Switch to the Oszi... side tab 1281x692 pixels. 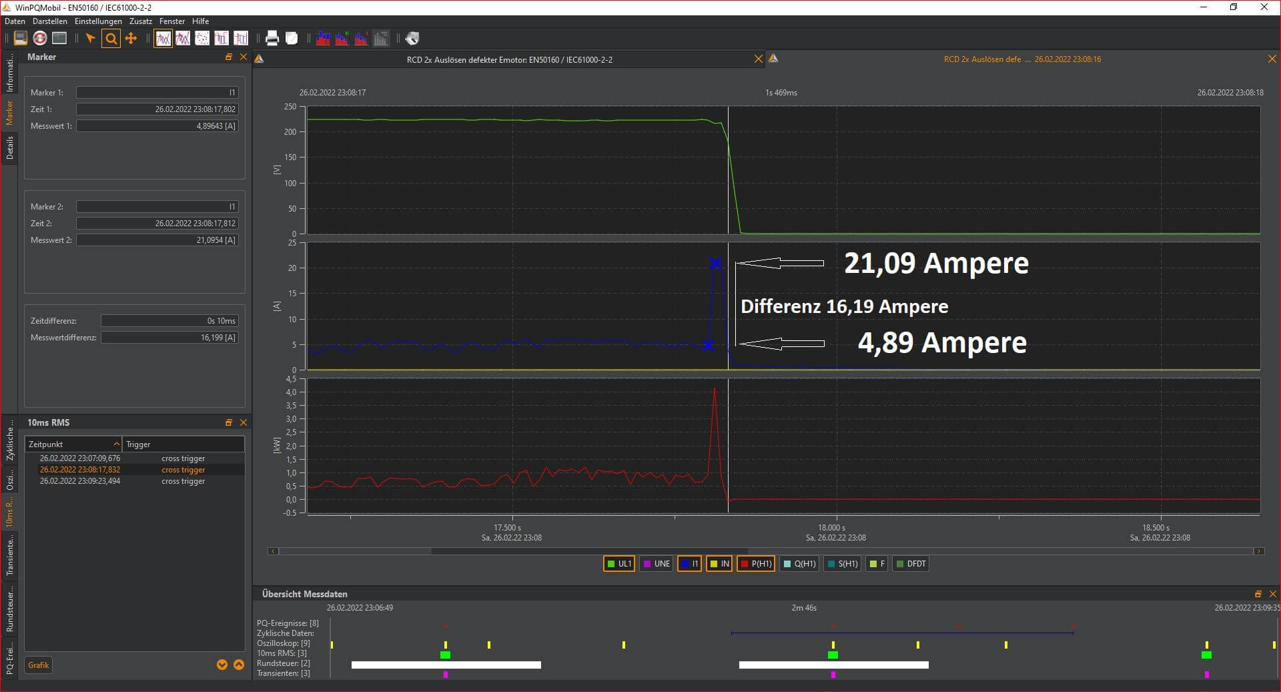(9, 480)
